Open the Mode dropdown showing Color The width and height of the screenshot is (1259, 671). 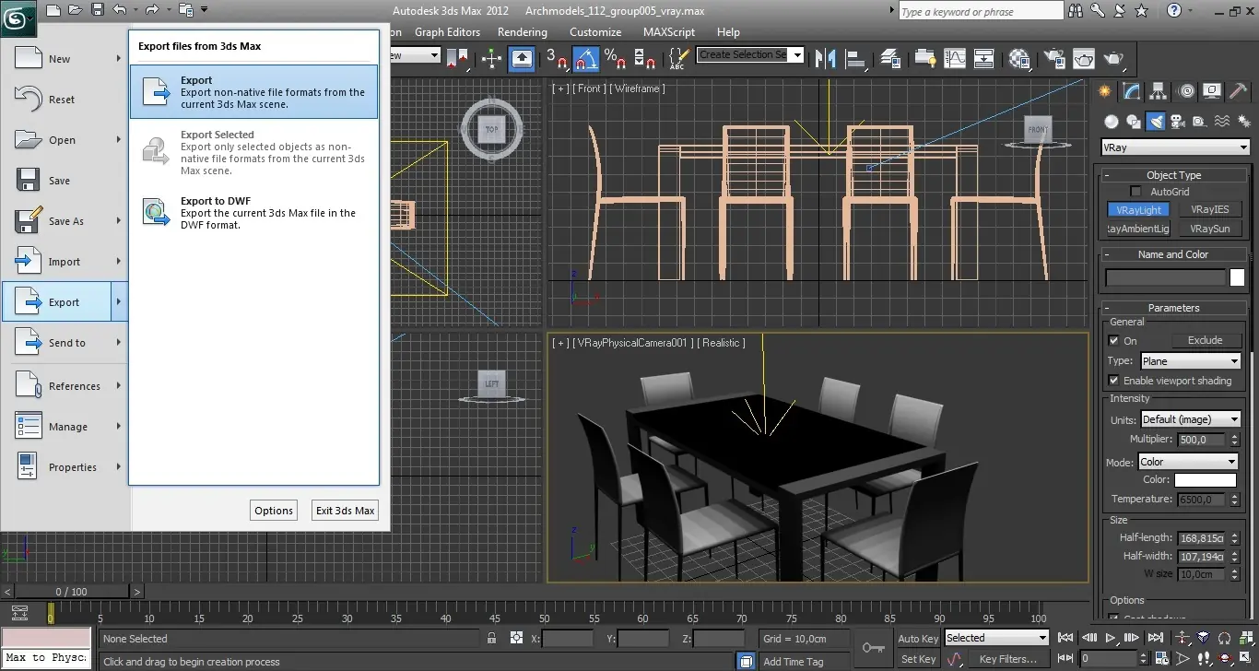[x=1188, y=462]
